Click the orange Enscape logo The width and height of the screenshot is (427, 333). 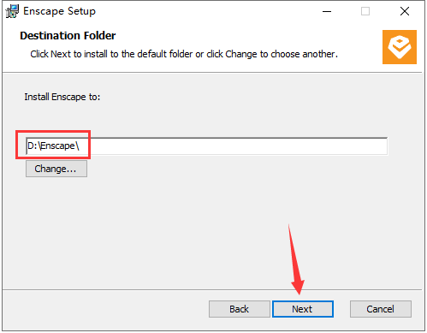pos(400,47)
